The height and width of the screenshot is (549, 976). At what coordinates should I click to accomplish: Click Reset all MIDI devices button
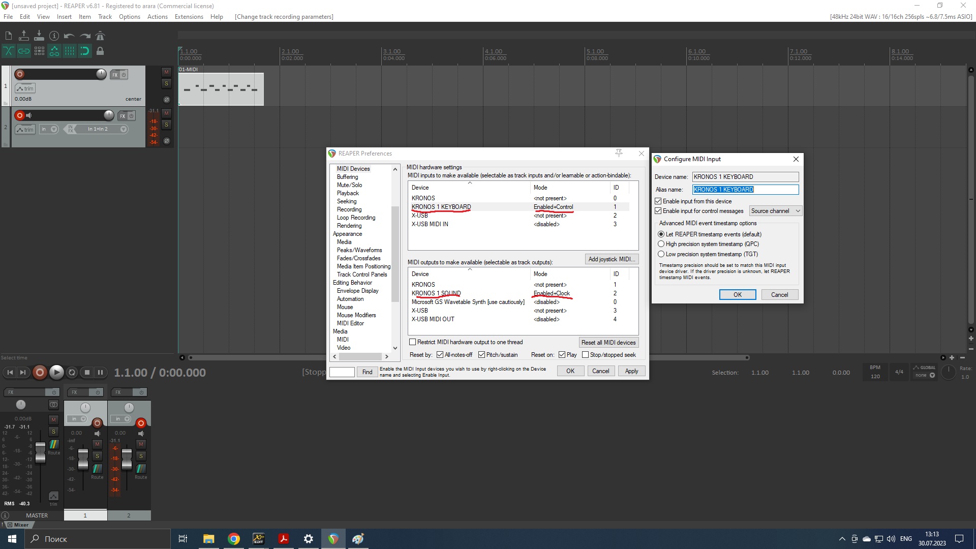pyautogui.click(x=608, y=343)
